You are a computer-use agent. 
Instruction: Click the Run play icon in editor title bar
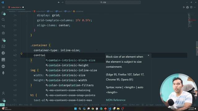(184, 7)
